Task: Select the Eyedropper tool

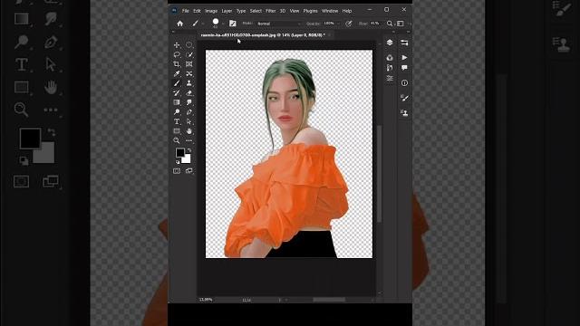Action: point(177,74)
